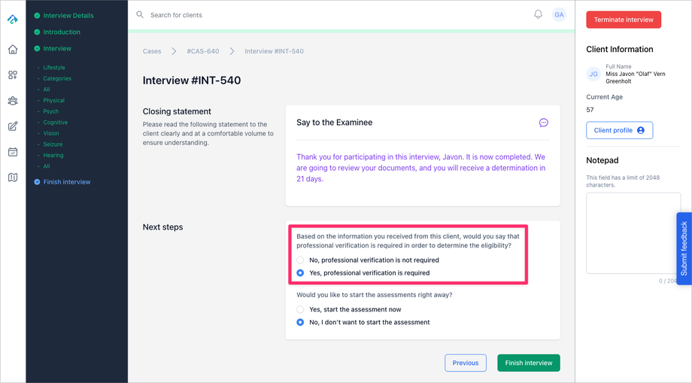Open the Lifestyle interview section

point(54,68)
